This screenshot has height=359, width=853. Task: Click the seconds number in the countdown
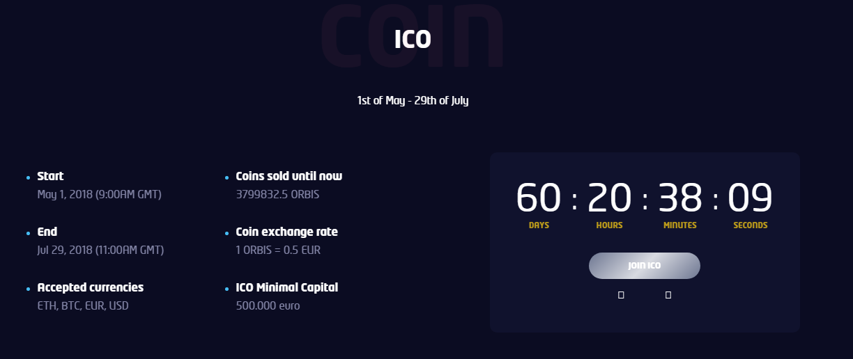pos(750,198)
